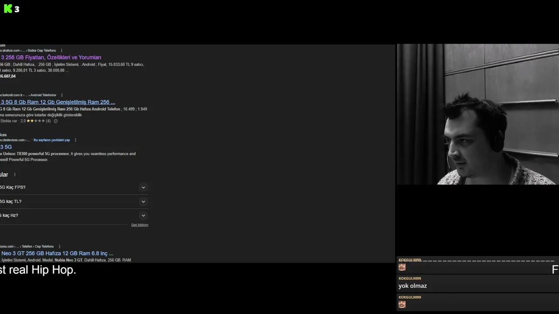Click the Kick logo in the top-left corner
Screen dimensions: 559x314
pyautogui.click(x=8, y=9)
